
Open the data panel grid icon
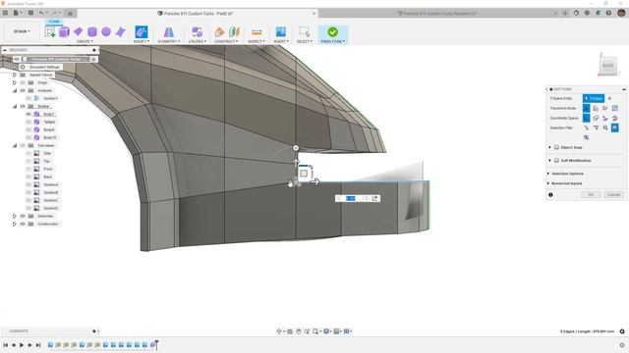pyautogui.click(x=5, y=13)
